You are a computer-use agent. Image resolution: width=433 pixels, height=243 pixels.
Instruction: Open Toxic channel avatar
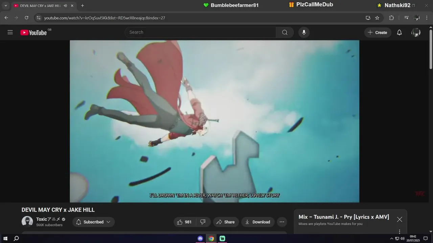[27, 222]
